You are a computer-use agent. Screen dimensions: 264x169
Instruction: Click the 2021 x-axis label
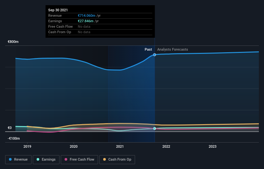pos(120,146)
